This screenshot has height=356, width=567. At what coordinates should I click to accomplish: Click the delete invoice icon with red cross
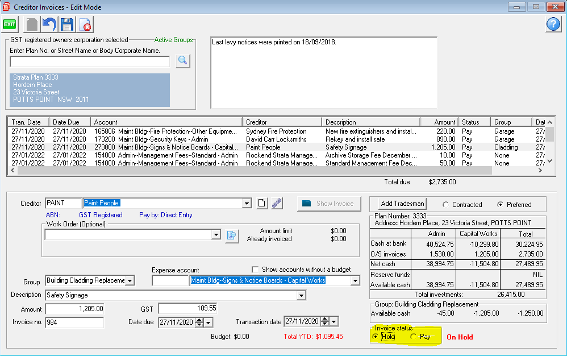click(x=85, y=24)
